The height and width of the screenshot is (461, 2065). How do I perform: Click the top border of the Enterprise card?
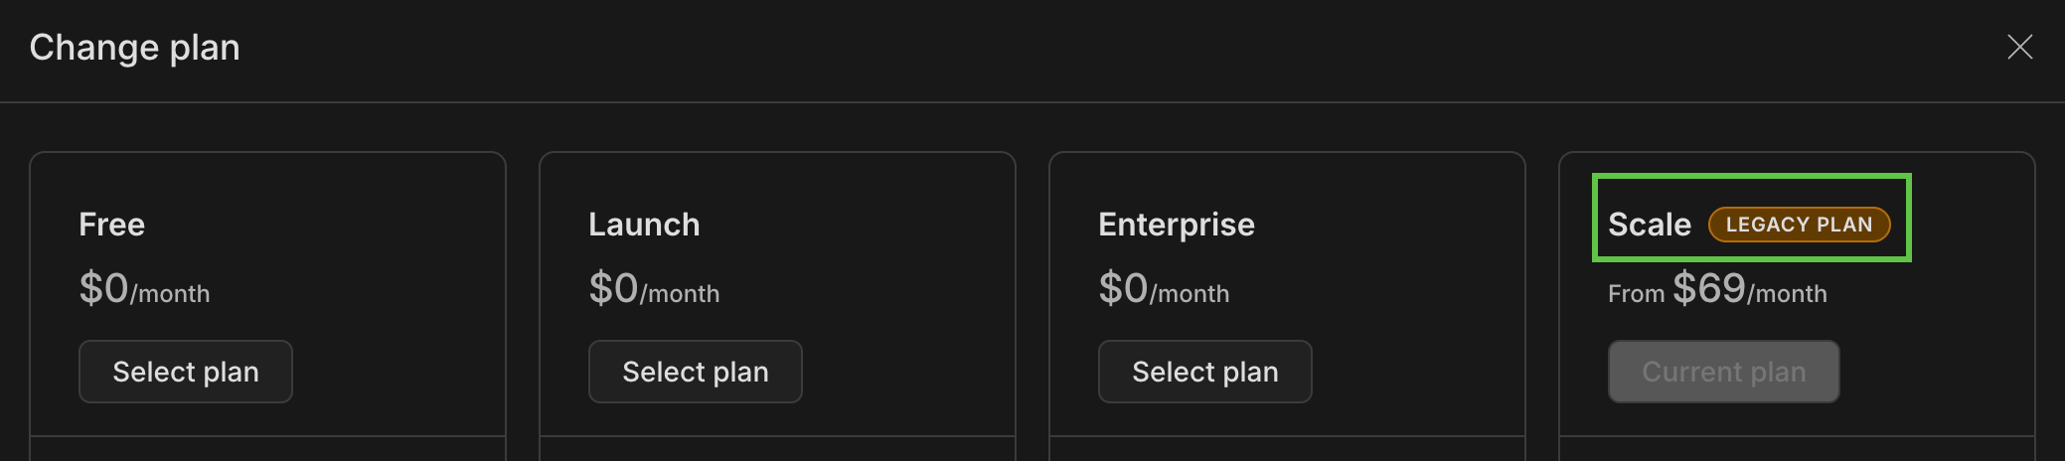tap(1287, 153)
